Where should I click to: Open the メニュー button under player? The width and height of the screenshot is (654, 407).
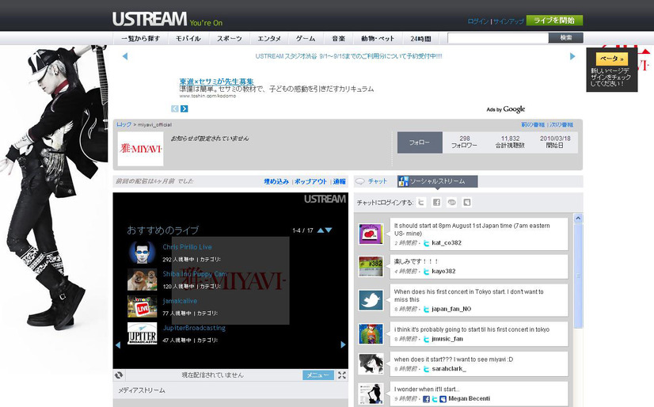coord(318,375)
